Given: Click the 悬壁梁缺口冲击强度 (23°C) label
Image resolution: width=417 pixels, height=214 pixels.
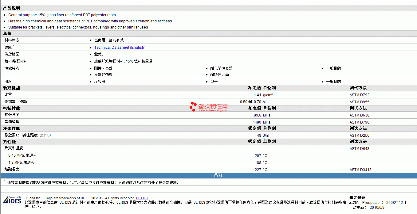Looking at the screenshot, I should (x=28, y=135).
